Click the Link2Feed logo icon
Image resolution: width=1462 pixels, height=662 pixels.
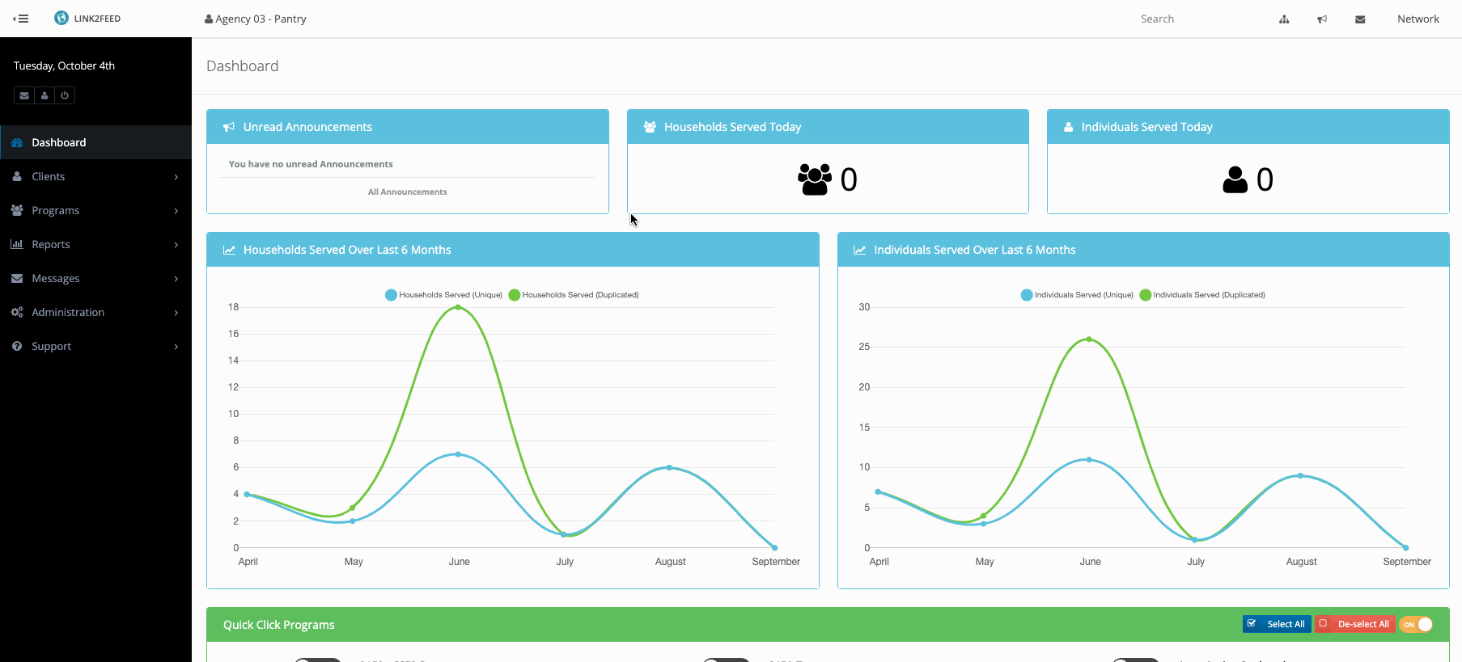(x=61, y=18)
